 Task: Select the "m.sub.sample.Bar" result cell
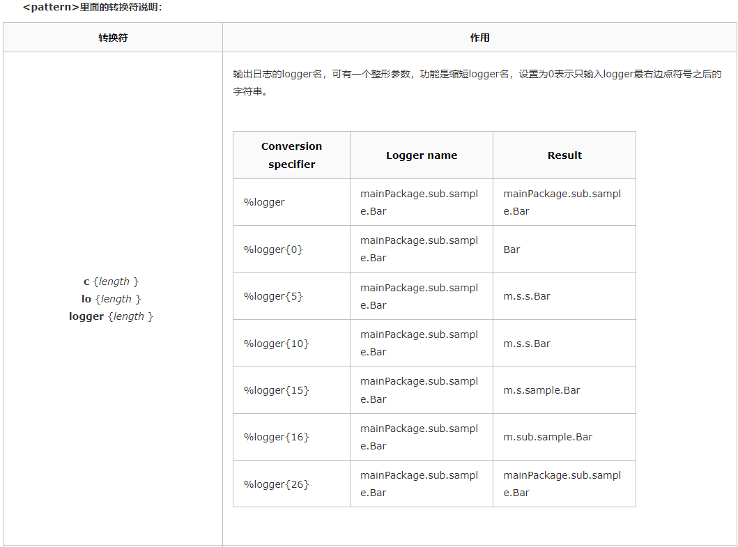(x=564, y=437)
